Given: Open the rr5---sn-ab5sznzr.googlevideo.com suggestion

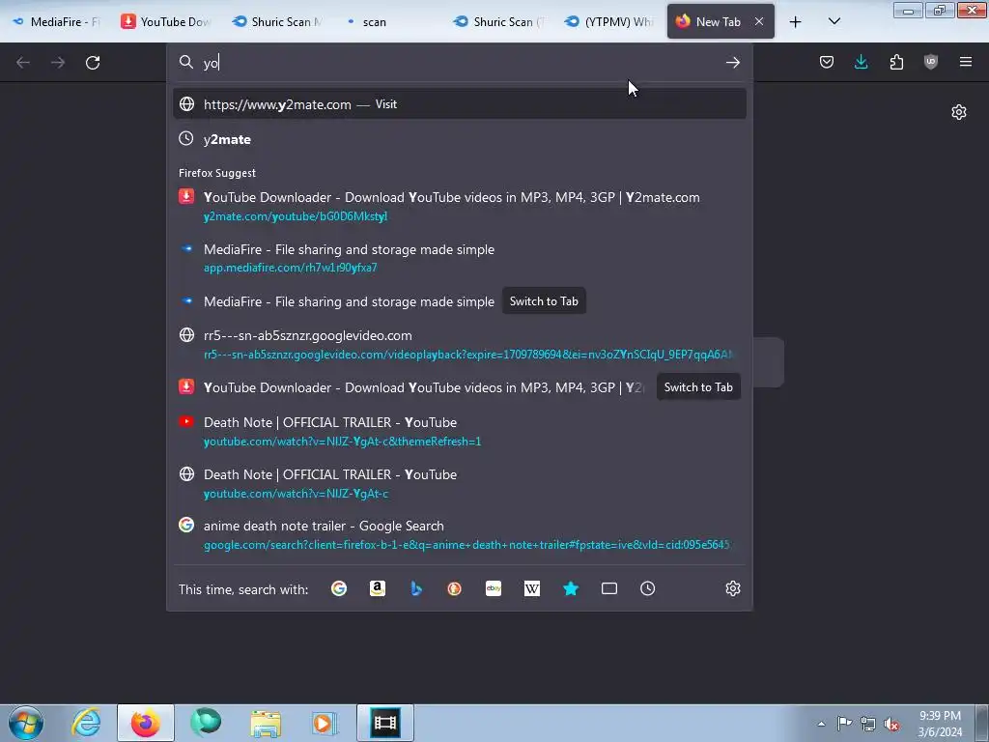Looking at the screenshot, I should click(x=459, y=345).
